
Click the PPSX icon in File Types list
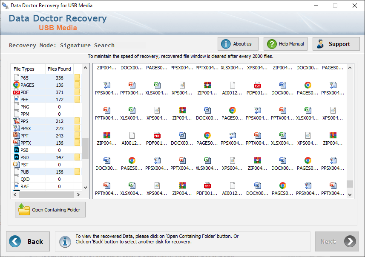click(x=17, y=128)
